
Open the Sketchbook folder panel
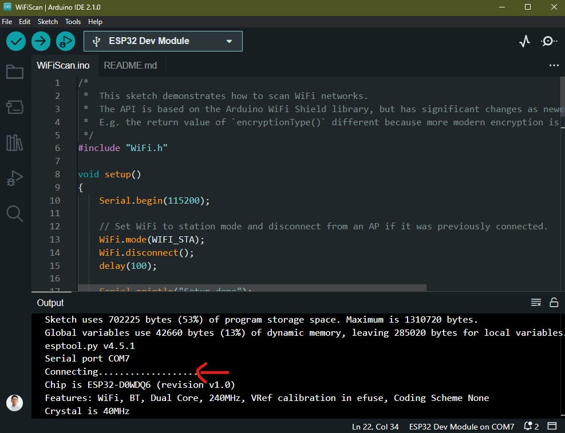(15, 71)
